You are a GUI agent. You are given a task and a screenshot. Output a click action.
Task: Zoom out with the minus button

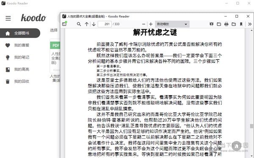click(x=144, y=24)
